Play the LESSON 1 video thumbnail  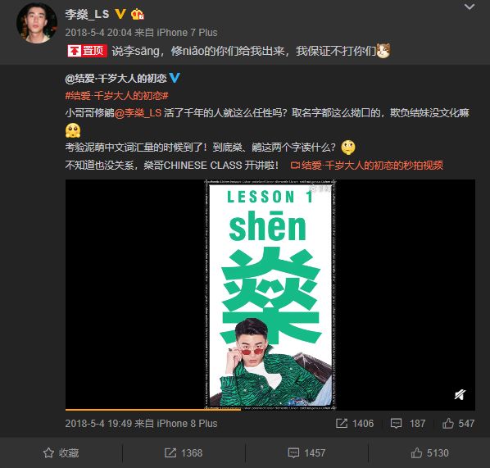point(270,294)
